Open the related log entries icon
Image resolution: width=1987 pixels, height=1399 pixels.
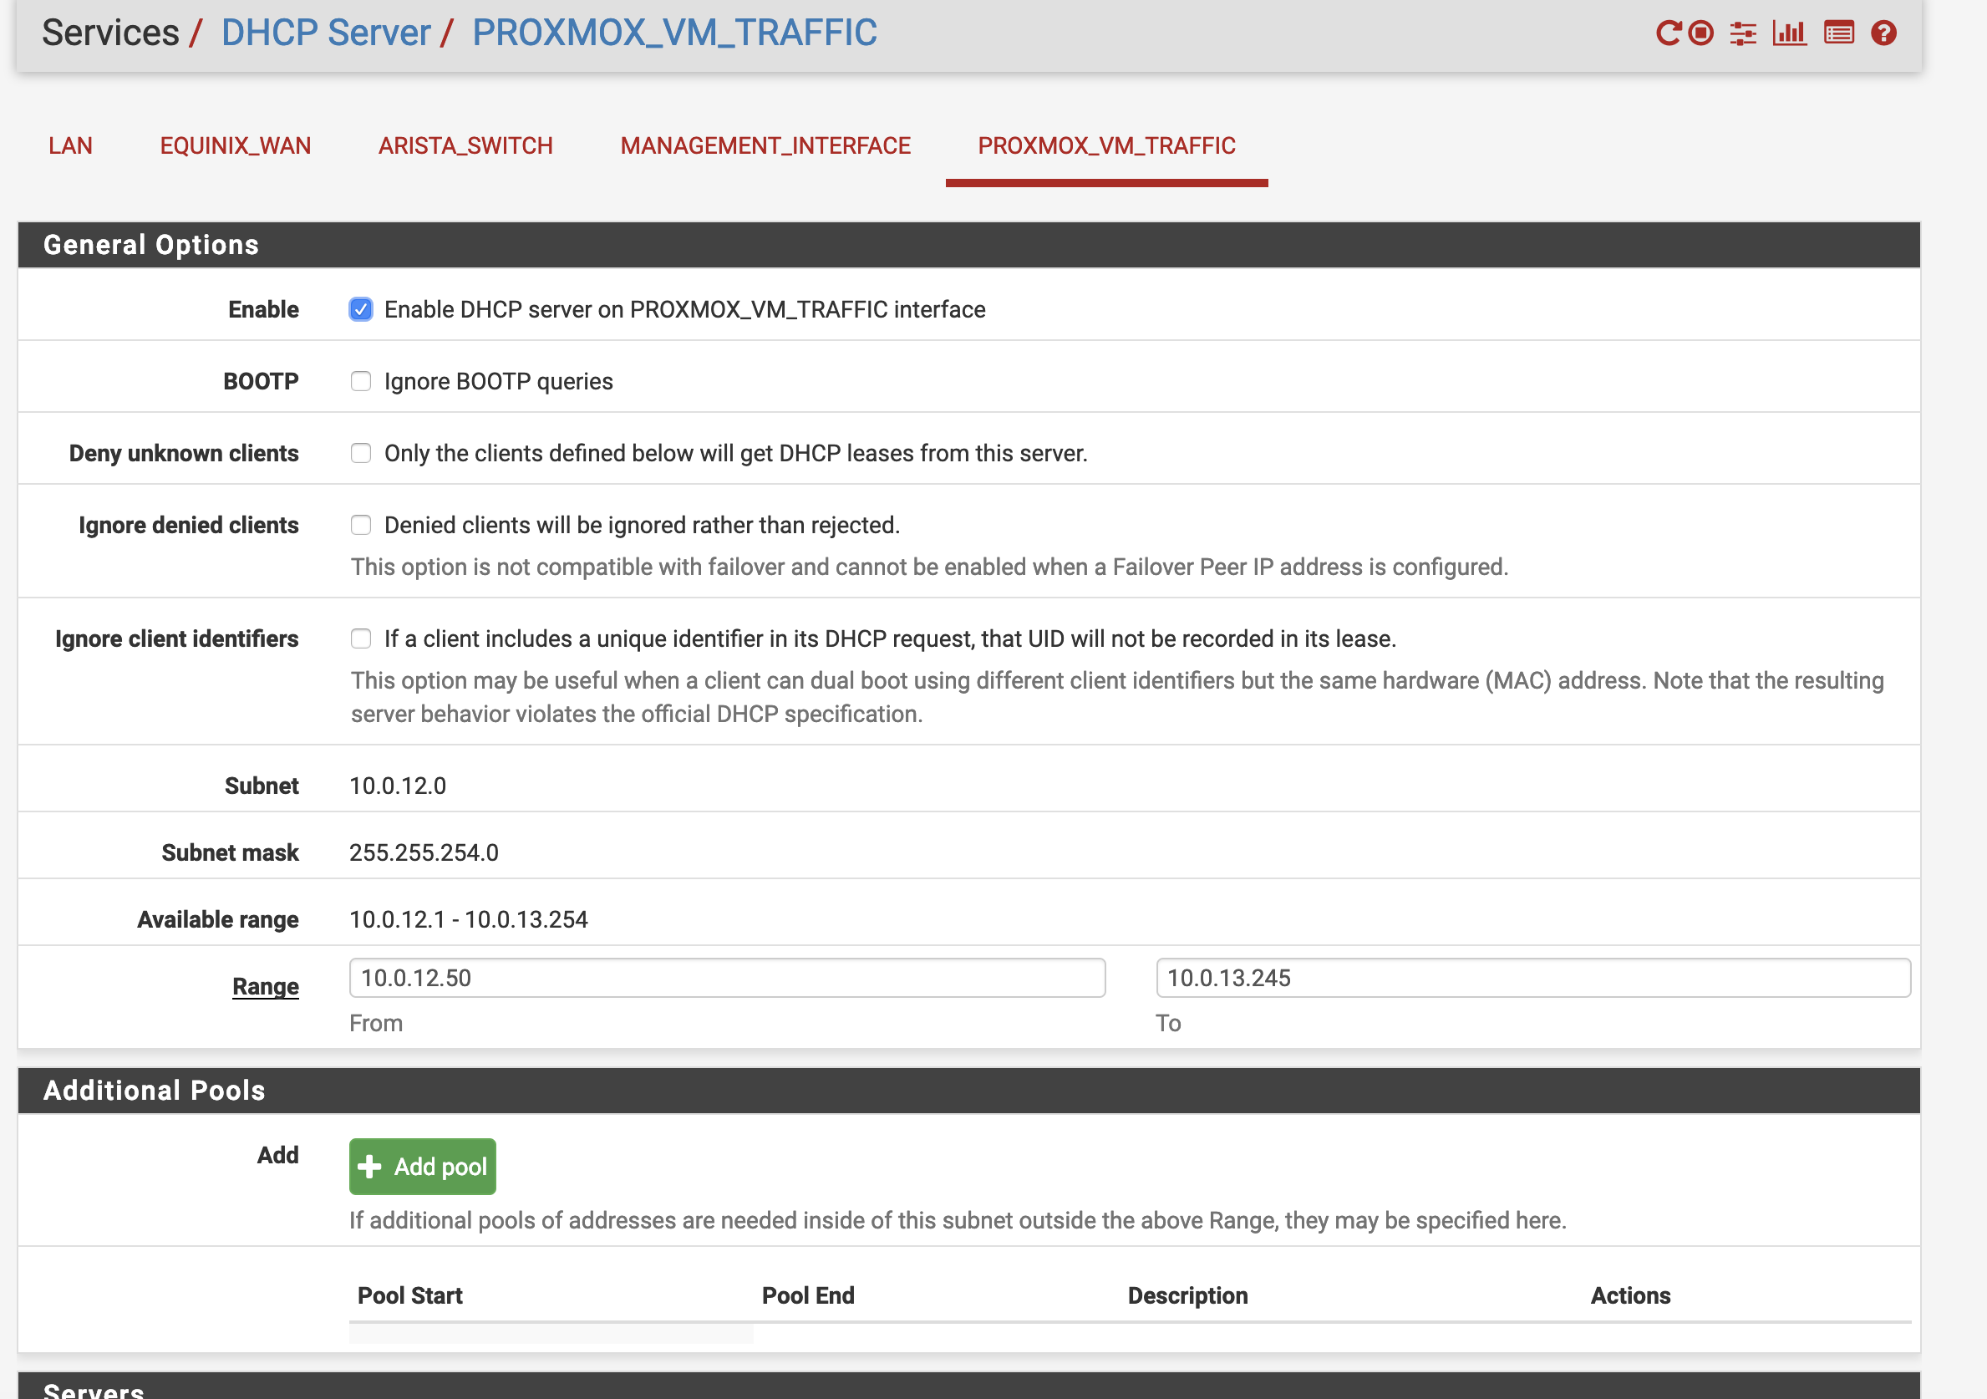pyautogui.click(x=1838, y=33)
